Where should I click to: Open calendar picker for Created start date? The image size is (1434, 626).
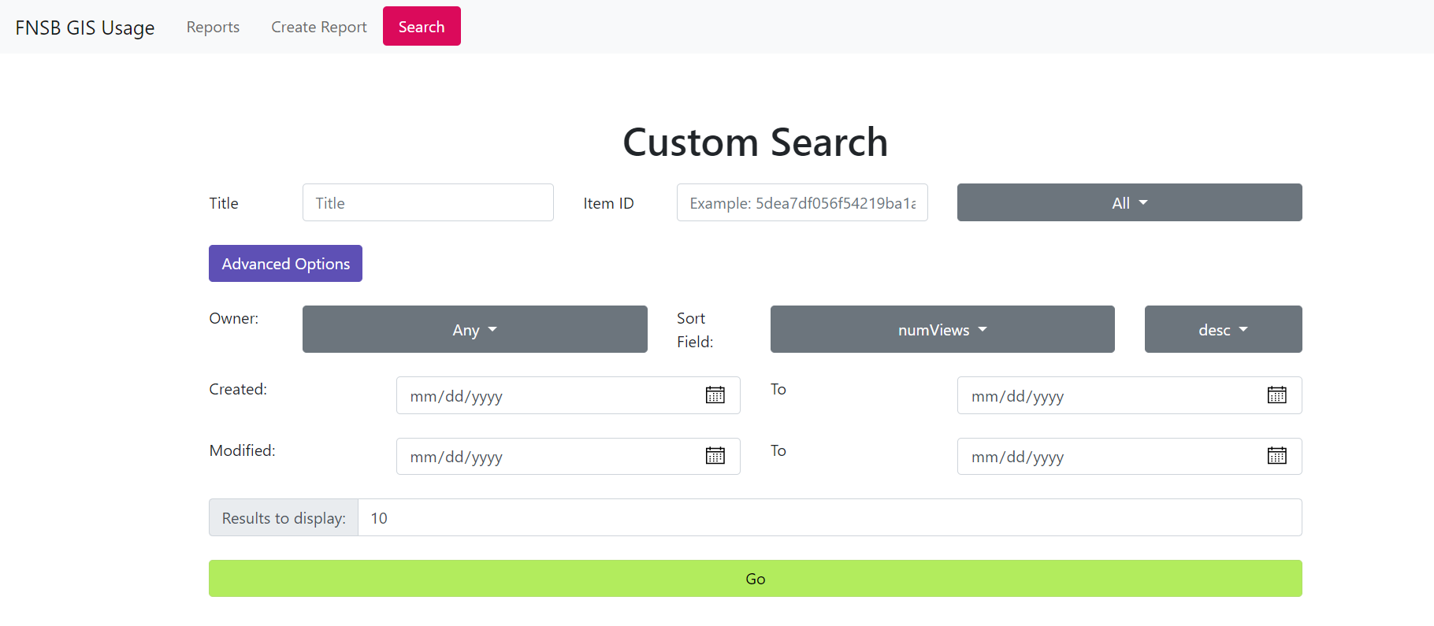point(715,395)
